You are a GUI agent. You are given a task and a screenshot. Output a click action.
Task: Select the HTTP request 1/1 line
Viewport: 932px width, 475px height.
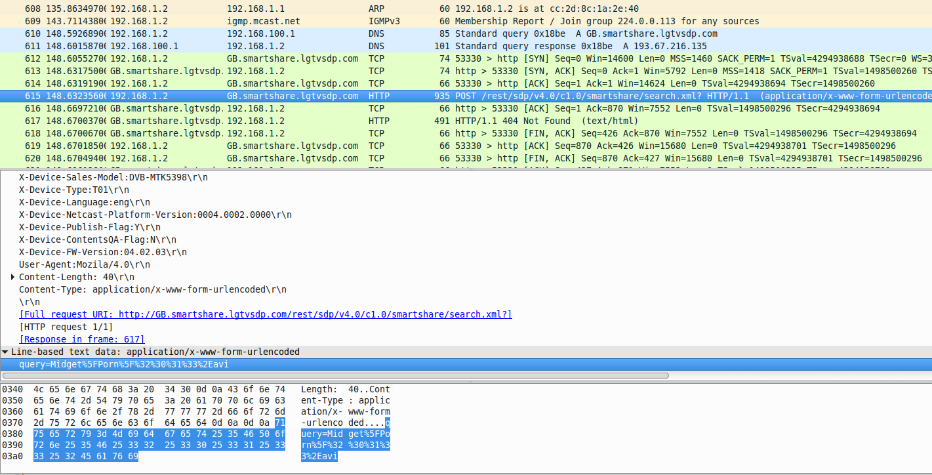tap(66, 327)
